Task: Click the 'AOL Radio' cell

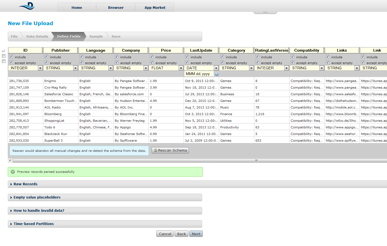Action: (x=61, y=107)
